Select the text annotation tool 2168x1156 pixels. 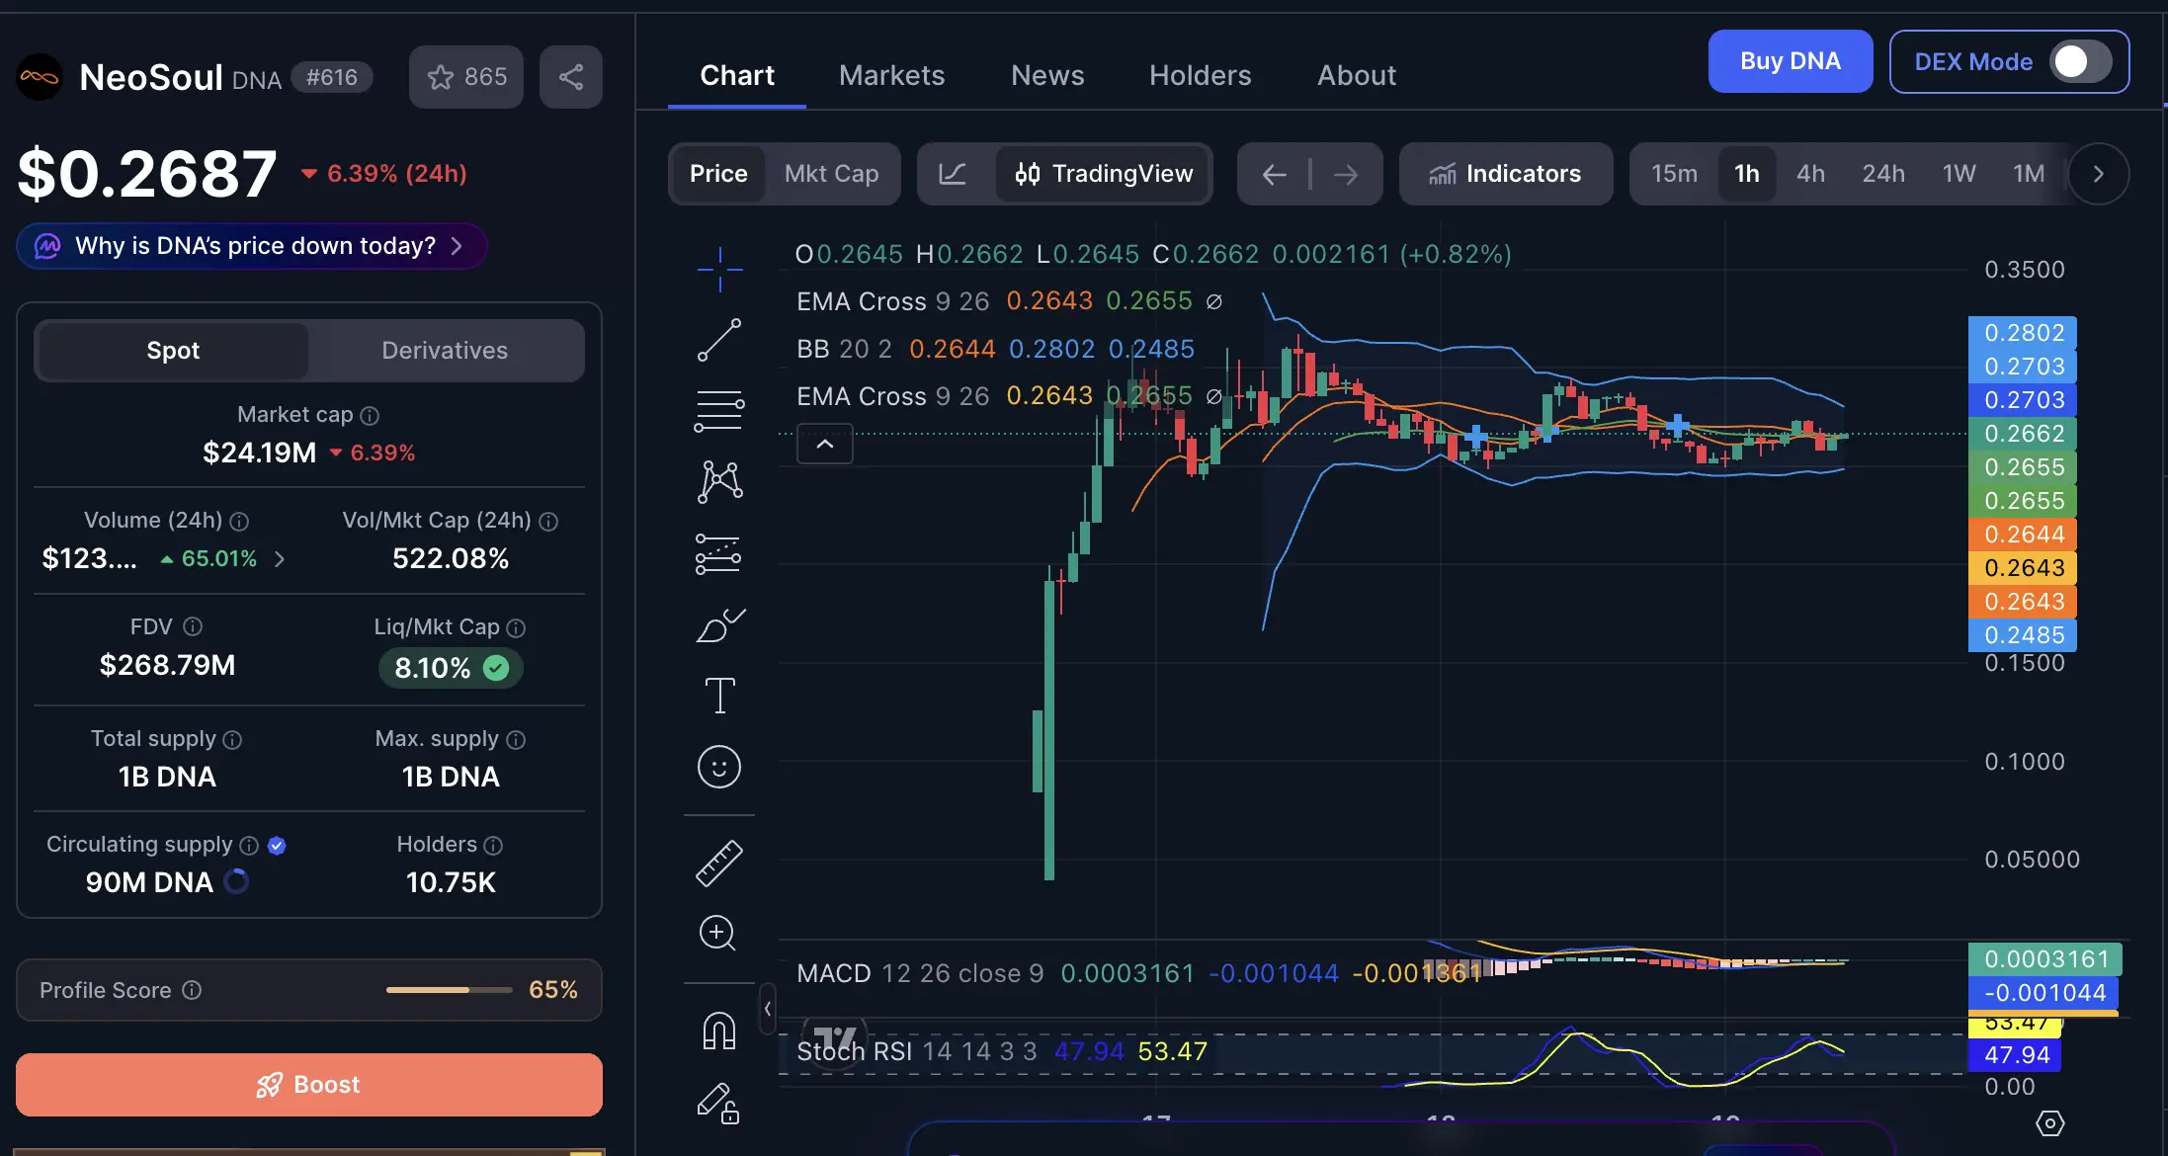click(x=719, y=696)
